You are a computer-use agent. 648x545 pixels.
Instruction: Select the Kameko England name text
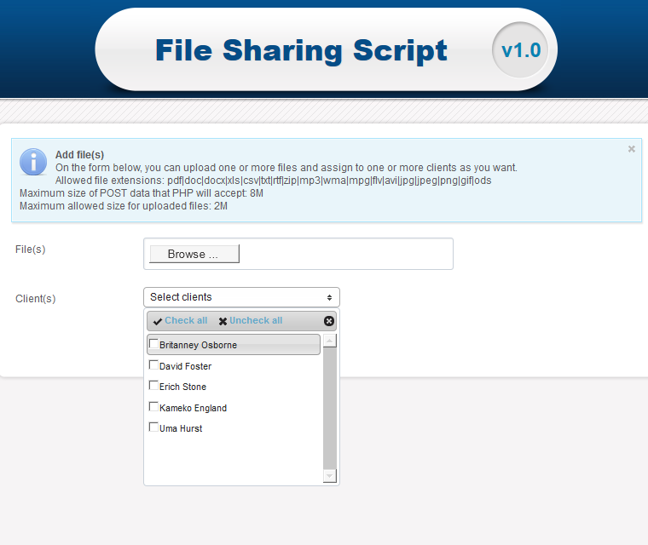click(193, 409)
